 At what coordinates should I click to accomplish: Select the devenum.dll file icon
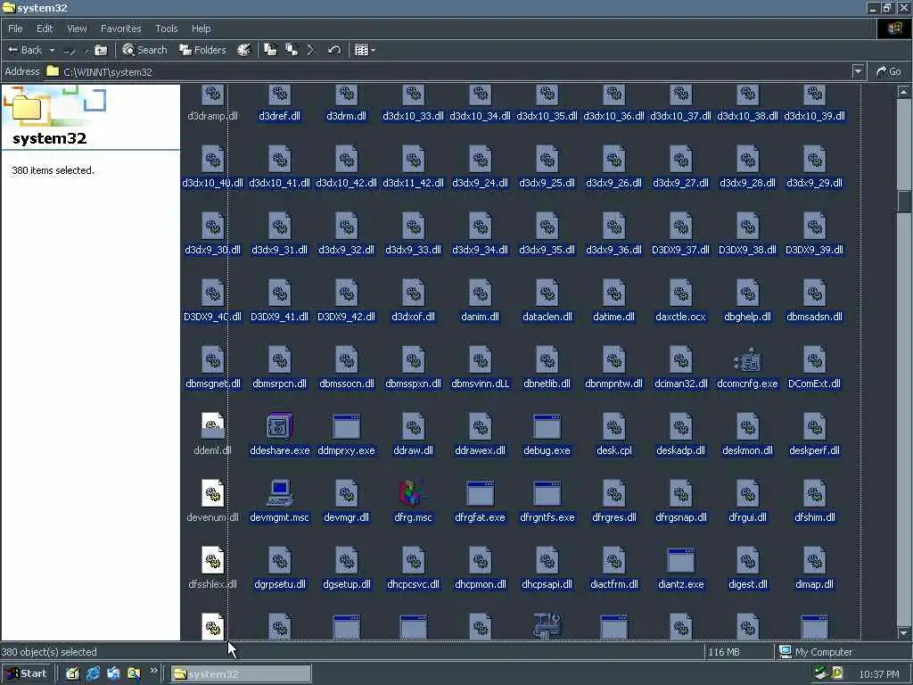click(212, 493)
